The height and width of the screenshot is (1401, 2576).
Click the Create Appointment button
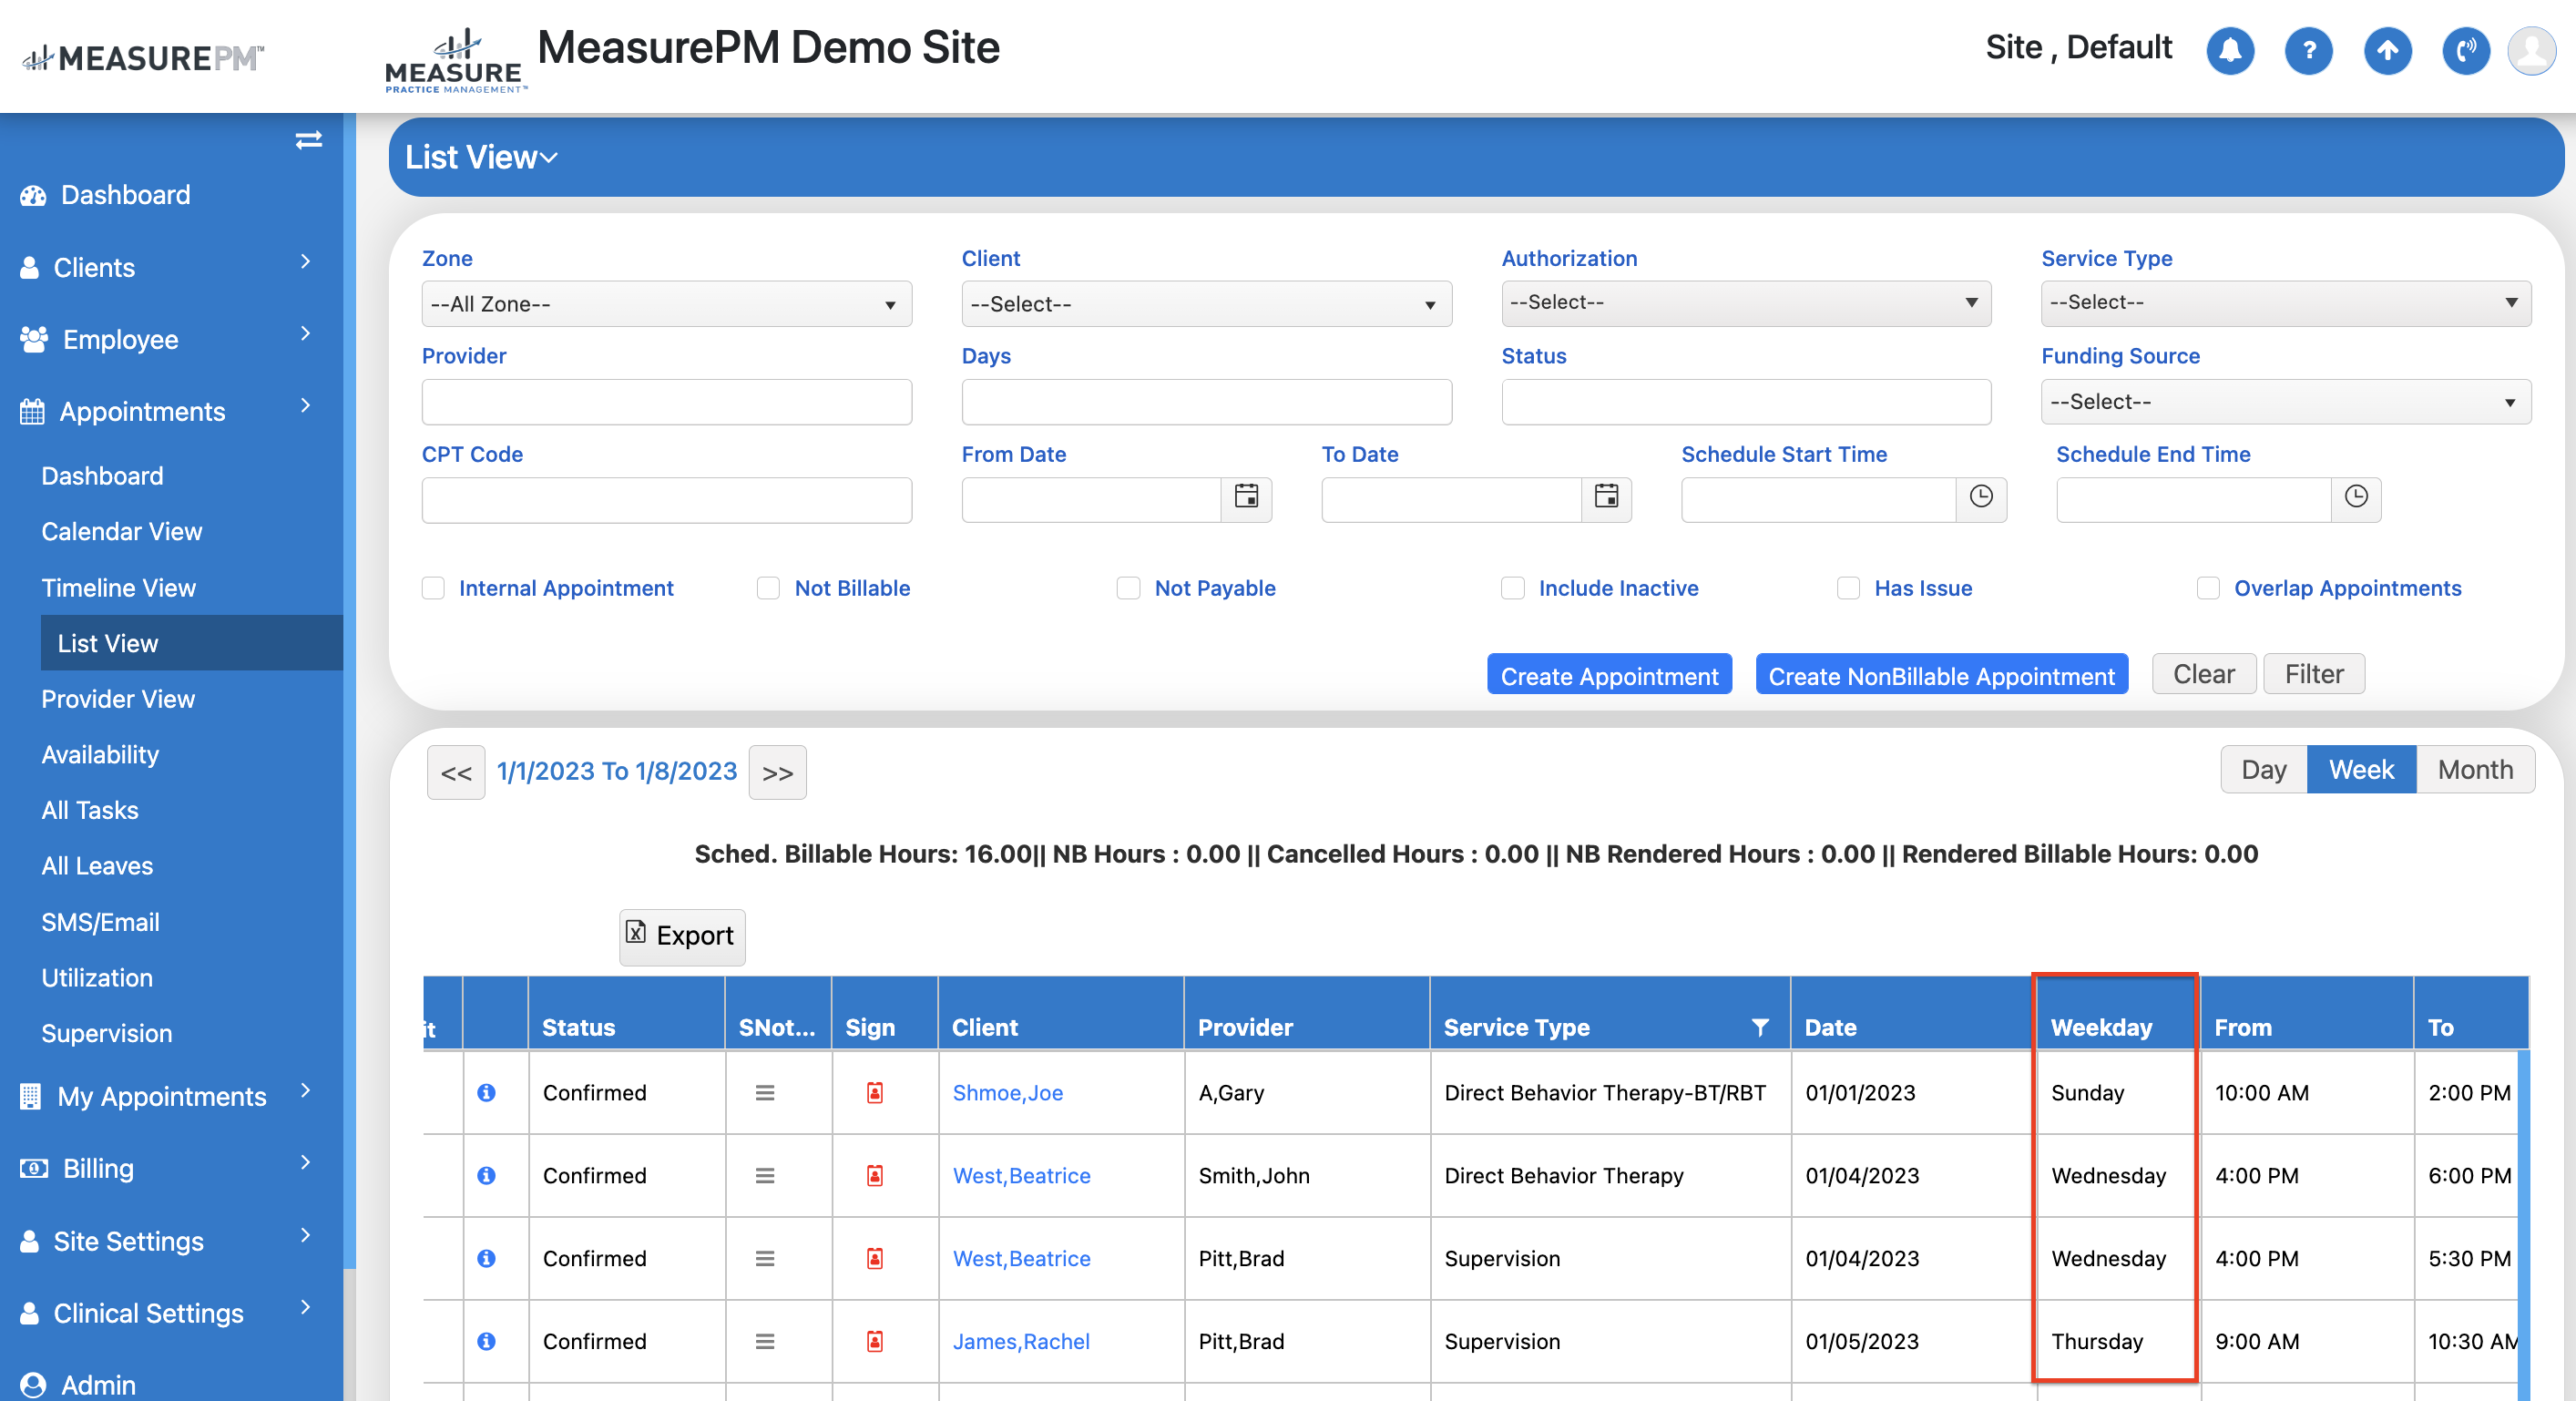click(1608, 675)
